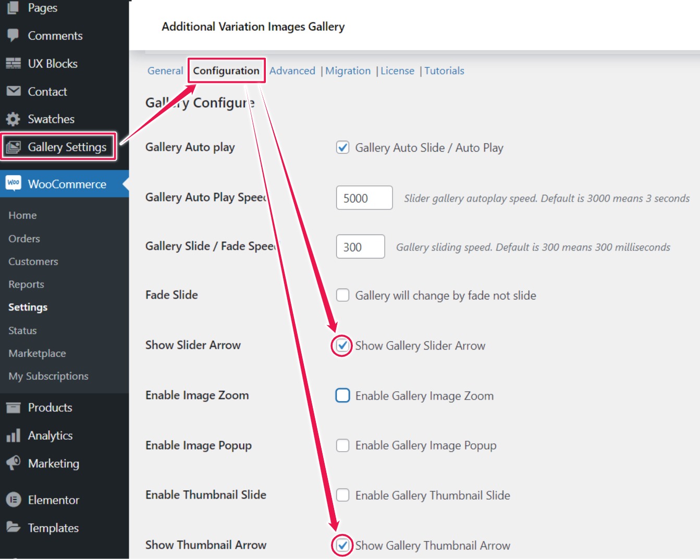This screenshot has height=559, width=700.
Task: Enable Gallery Thumbnail Slide checkbox
Action: pos(342,495)
